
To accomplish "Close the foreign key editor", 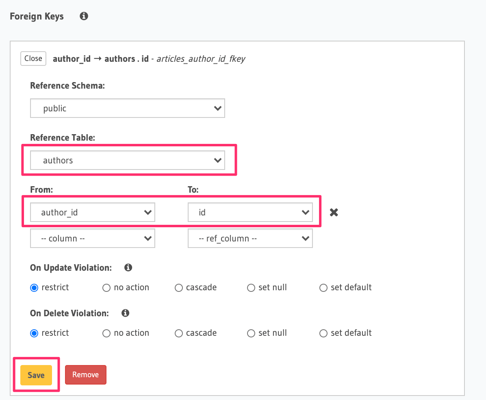I will [x=33, y=58].
